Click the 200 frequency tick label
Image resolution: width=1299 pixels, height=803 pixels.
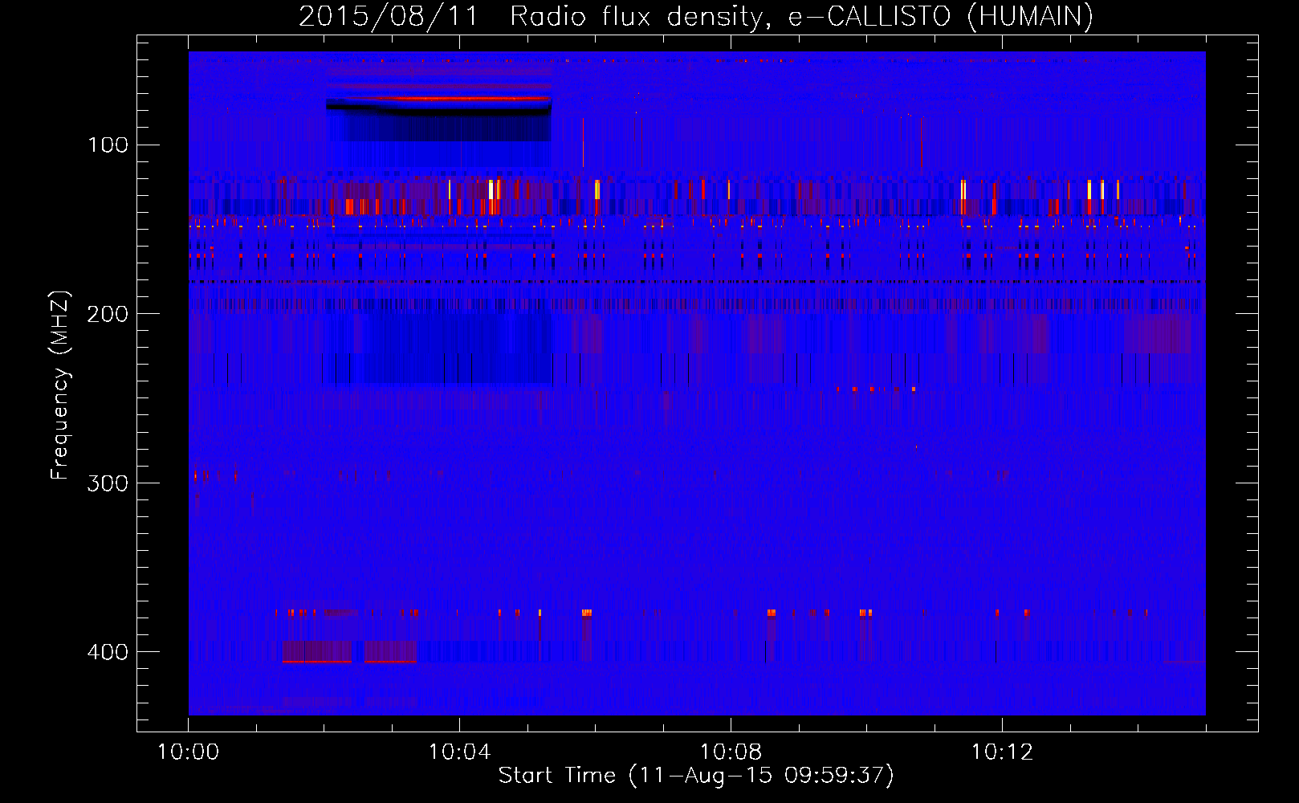(x=108, y=313)
